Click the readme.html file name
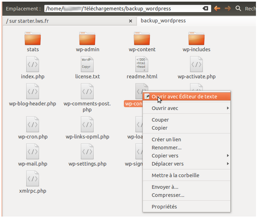 [x=142, y=77]
